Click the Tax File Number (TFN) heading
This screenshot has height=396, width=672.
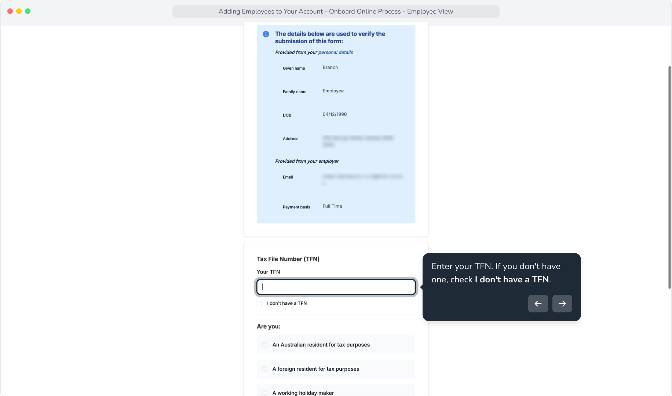(288, 259)
